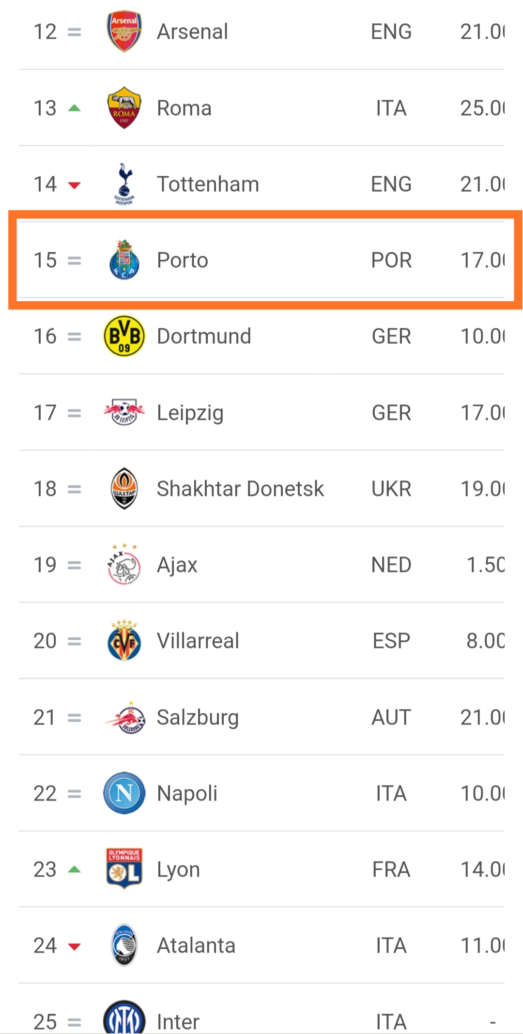This screenshot has width=523, height=1034.
Task: Tap the Ajax club logo
Action: click(124, 565)
